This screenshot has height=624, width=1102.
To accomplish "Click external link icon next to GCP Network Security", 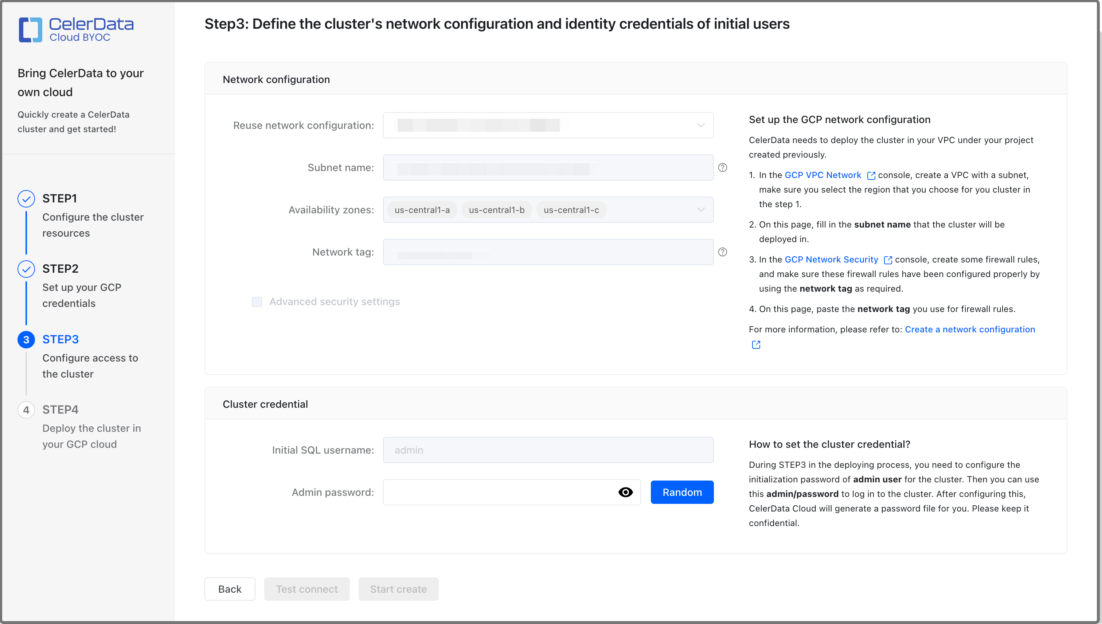I will click(887, 260).
